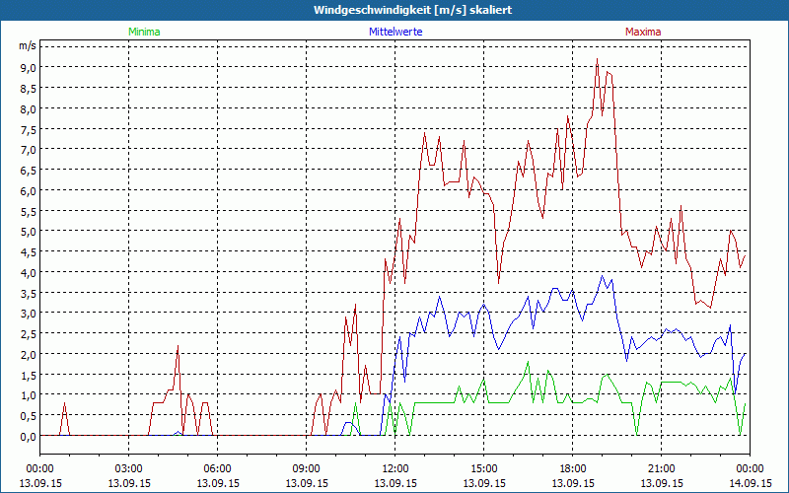Click the 0,0 y-axis value

pos(29,436)
